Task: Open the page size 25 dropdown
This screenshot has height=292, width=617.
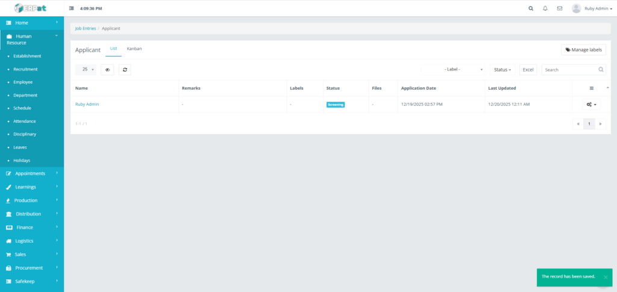Action: point(88,70)
